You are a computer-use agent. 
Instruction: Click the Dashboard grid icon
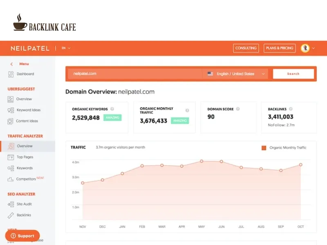click(x=11, y=74)
